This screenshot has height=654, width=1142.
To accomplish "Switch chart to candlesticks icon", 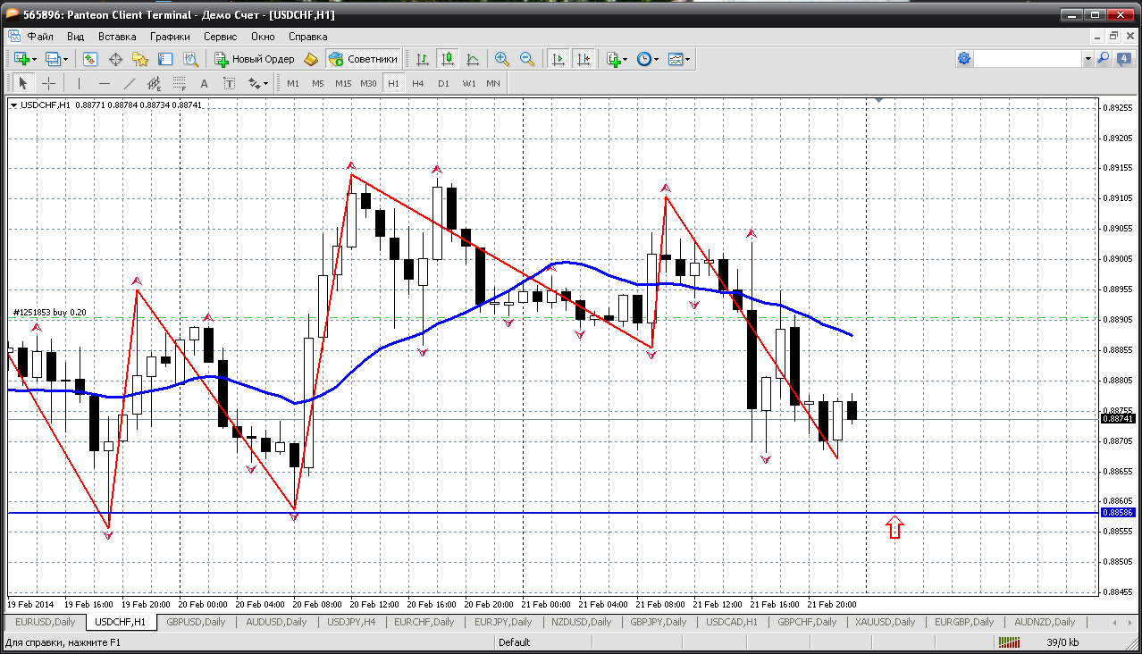I will click(x=448, y=59).
